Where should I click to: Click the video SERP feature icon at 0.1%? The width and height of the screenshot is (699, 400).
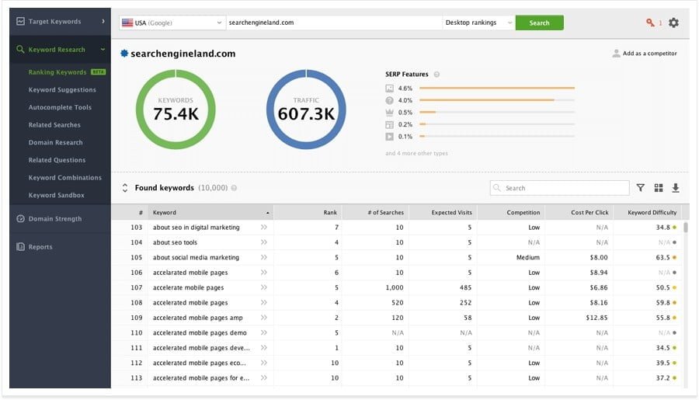click(390, 137)
